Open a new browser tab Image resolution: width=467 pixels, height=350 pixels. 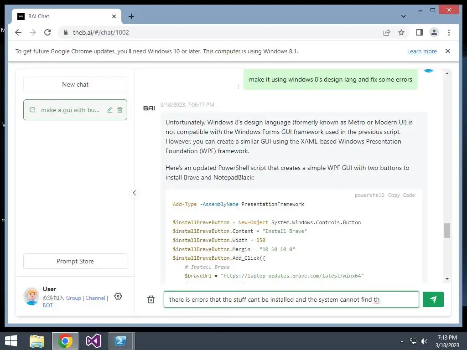(x=131, y=16)
